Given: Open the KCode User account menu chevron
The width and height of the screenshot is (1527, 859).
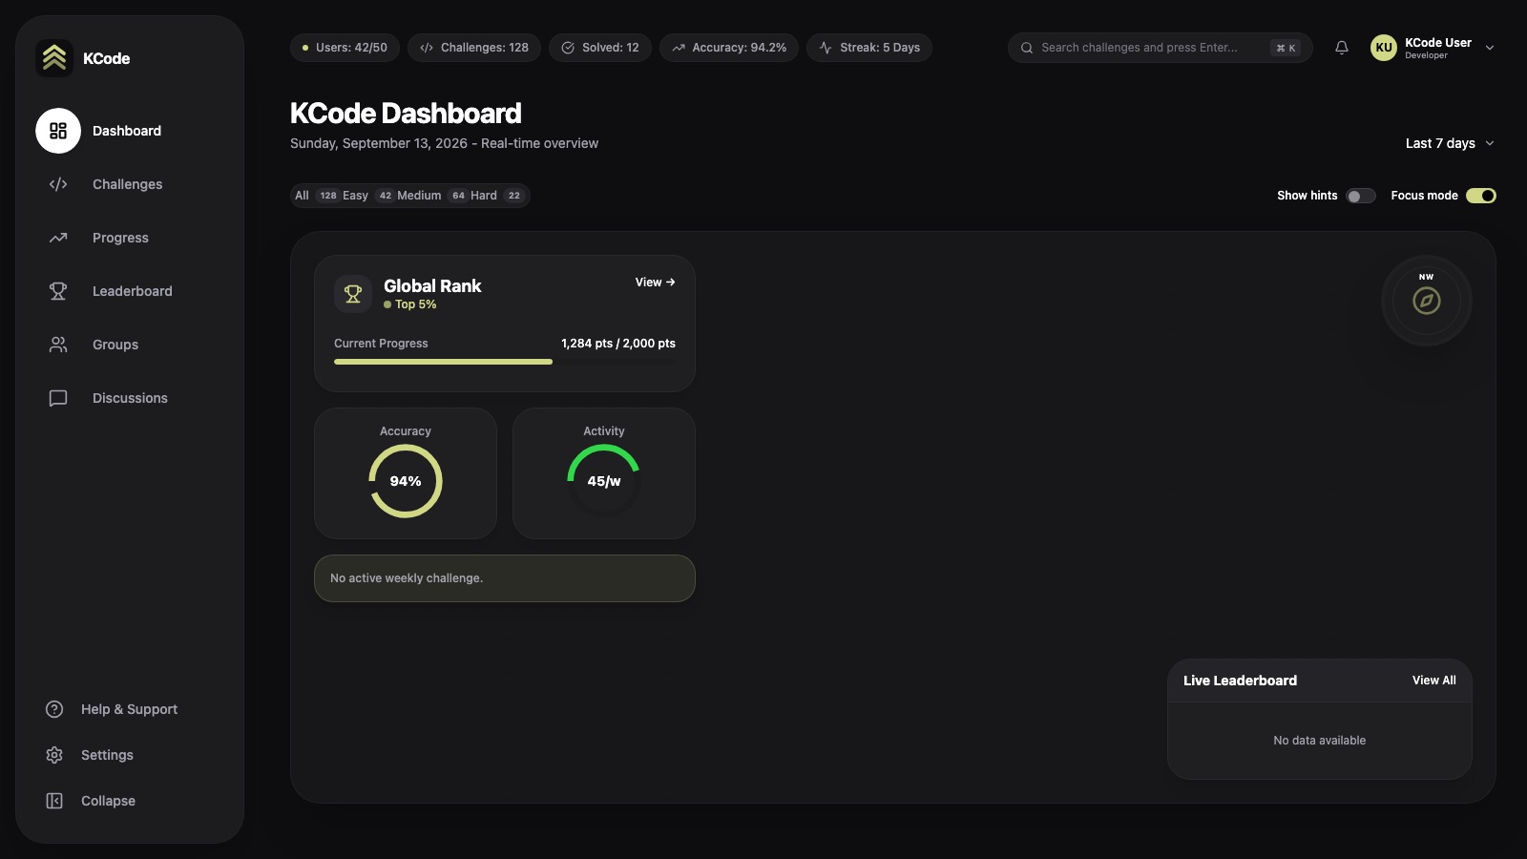Looking at the screenshot, I should [x=1490, y=48].
